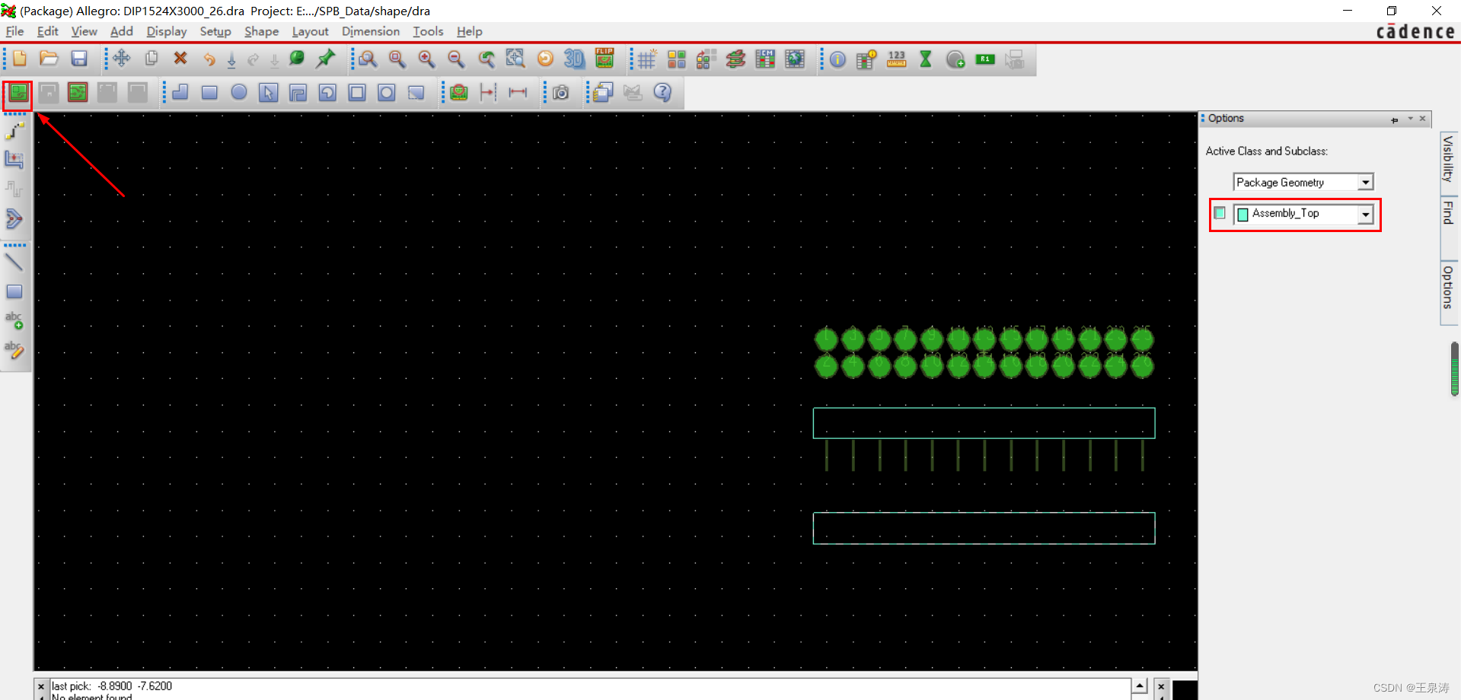This screenshot has width=1461, height=700.
Task: Switch to the Visibility side tab
Action: (x=1448, y=158)
